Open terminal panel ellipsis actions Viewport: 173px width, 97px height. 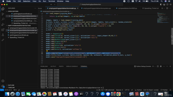(x=164, y=66)
